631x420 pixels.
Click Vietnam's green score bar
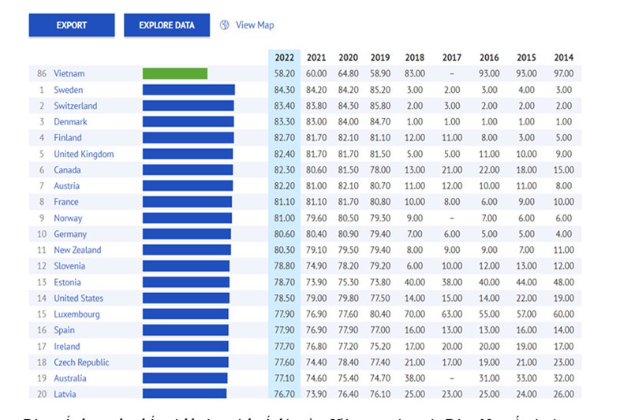[175, 73]
